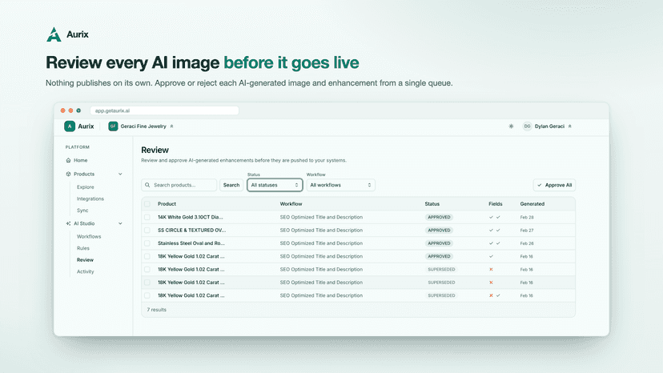Open Rules in the sidebar
This screenshot has height=373, width=663.
(83, 248)
